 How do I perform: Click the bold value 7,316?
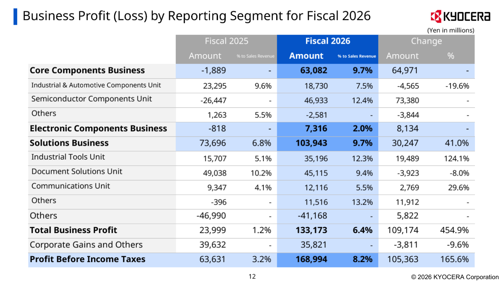pyautogui.click(x=317, y=129)
